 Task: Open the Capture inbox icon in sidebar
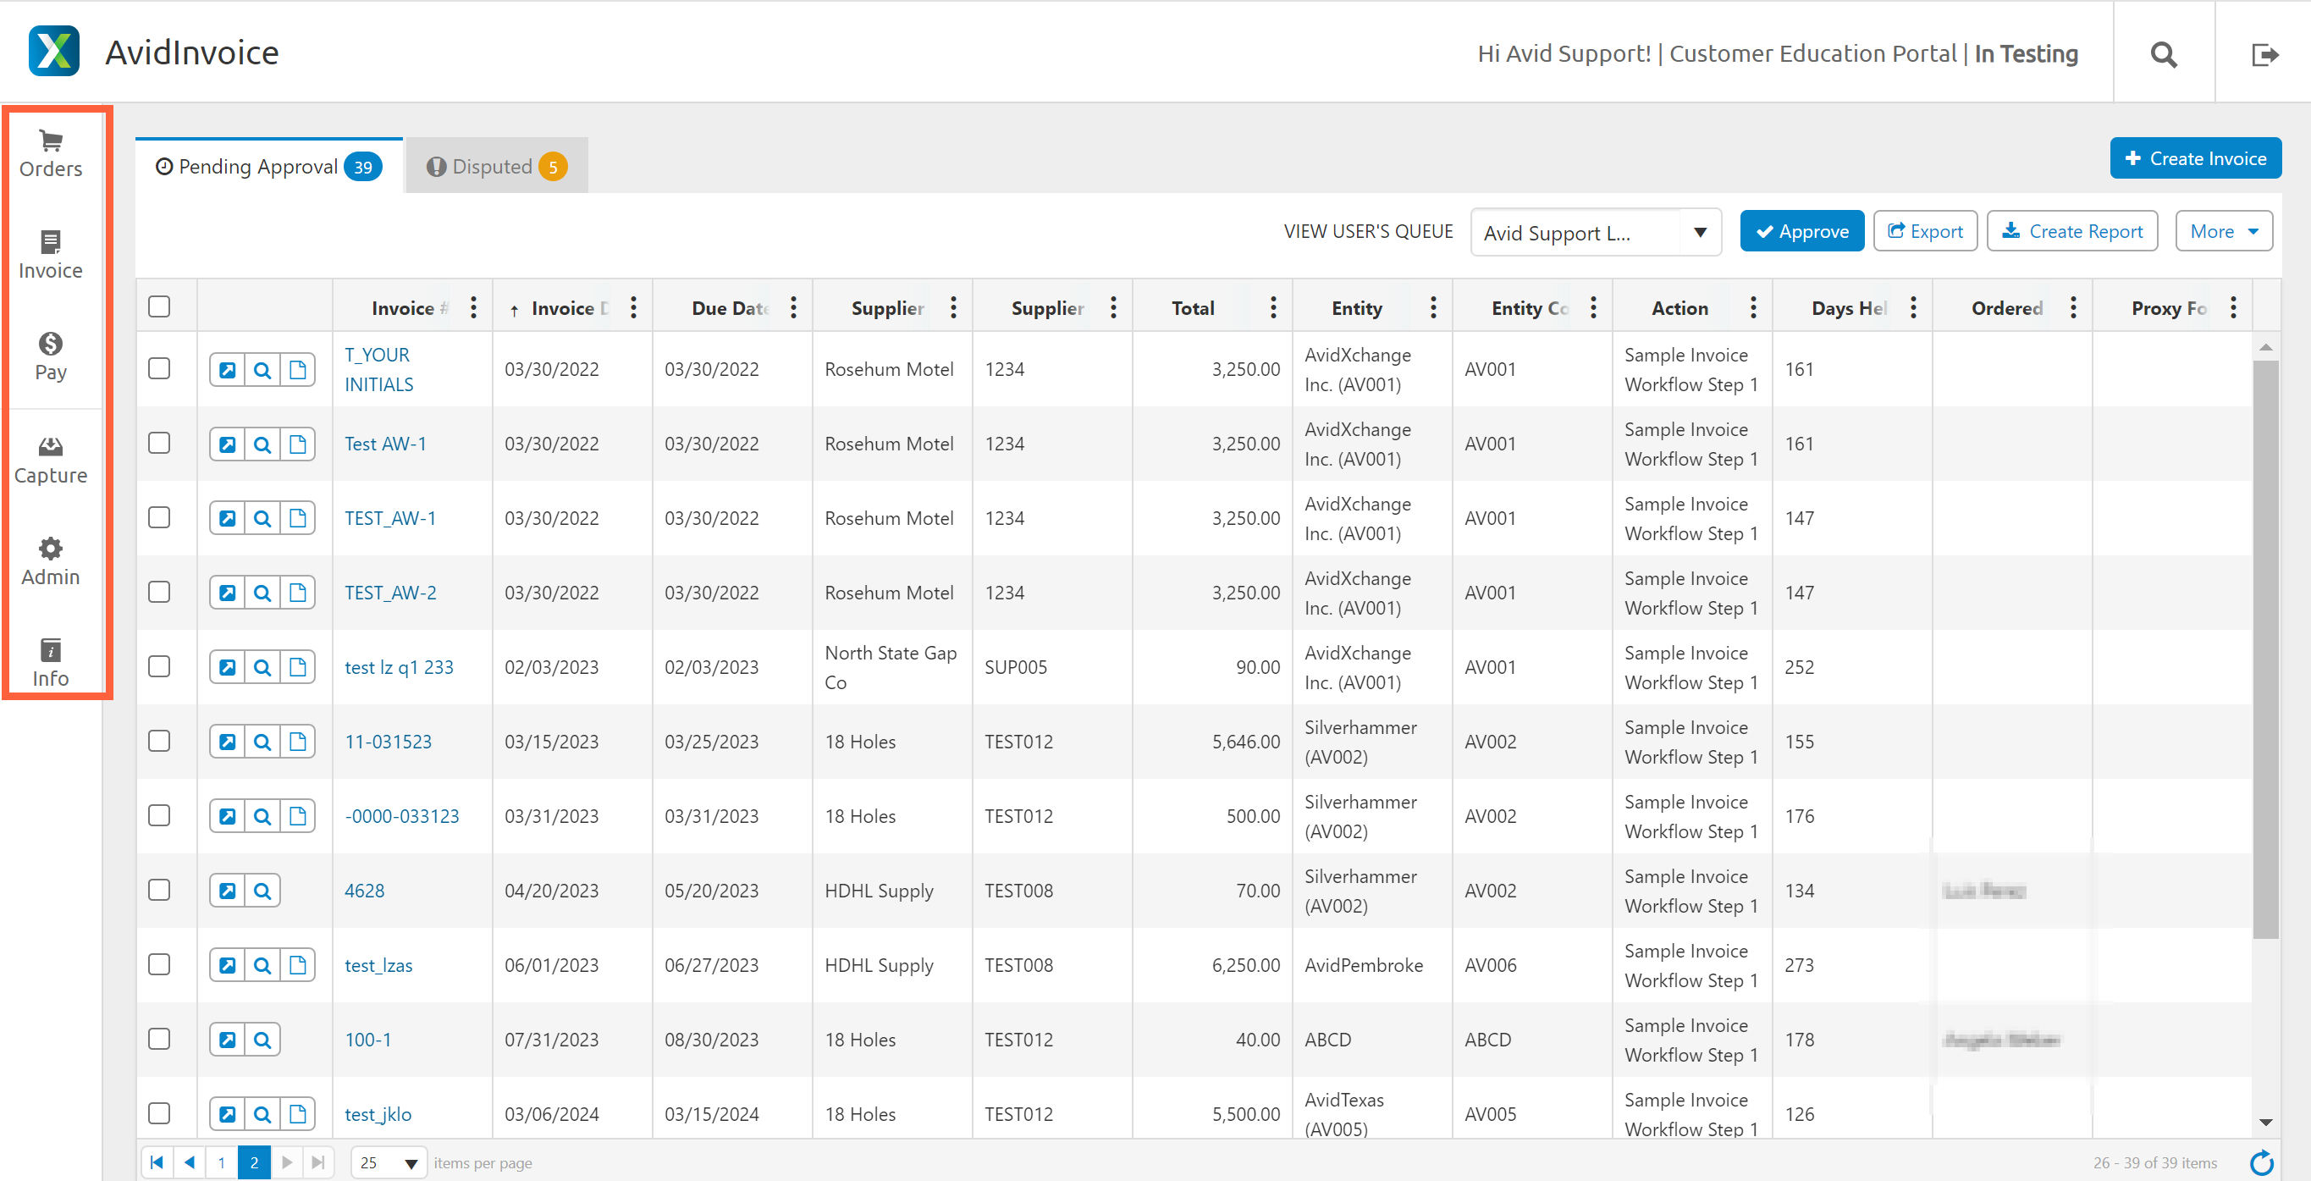click(50, 447)
